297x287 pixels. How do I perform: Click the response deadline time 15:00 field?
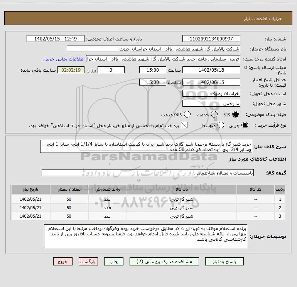[153, 70]
